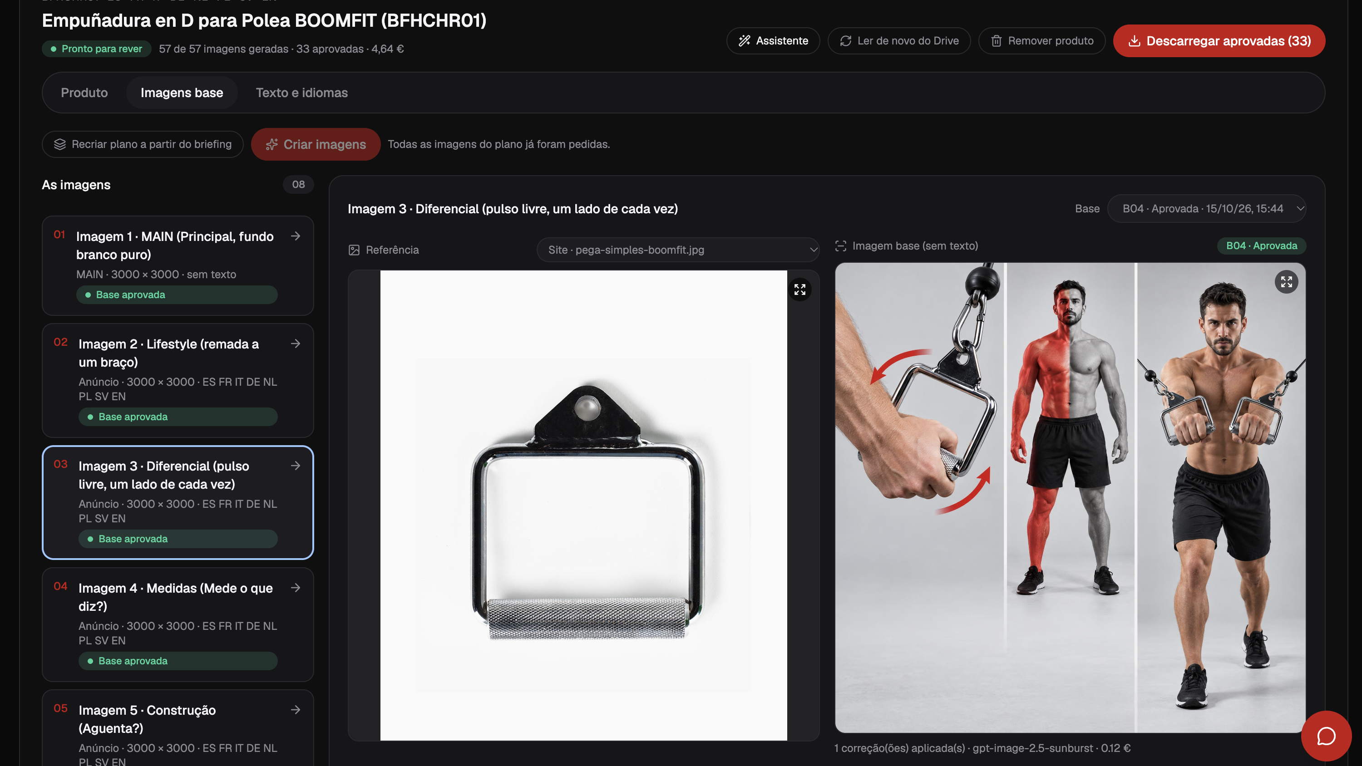Click the refresh icon in Ler de novo do Drive
Screen dimensions: 1362x766
845,41
